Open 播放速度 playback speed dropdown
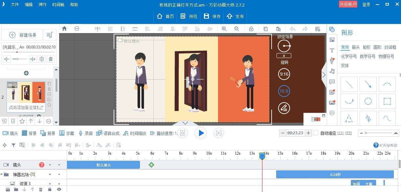This screenshot has width=401, height=192. (164, 133)
